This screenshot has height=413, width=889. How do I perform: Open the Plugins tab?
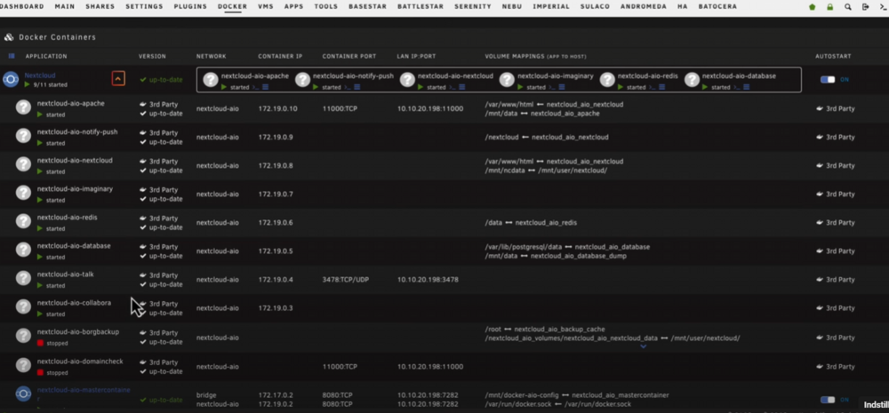point(190,6)
